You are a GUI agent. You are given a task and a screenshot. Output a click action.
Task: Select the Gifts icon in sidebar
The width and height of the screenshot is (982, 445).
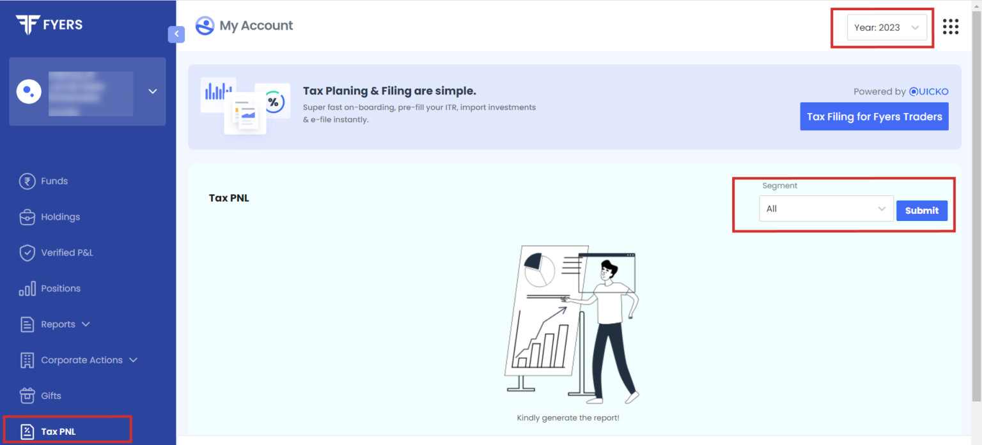27,395
